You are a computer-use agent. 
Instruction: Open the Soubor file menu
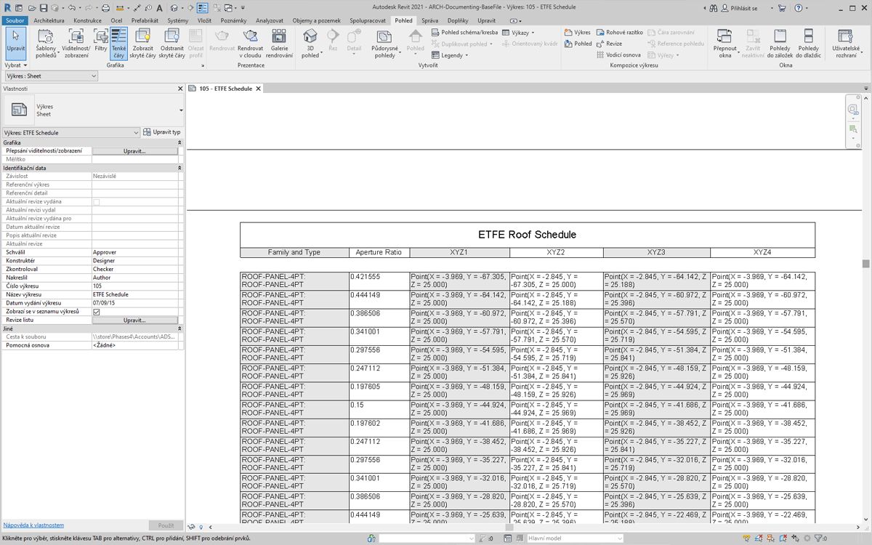(x=15, y=20)
